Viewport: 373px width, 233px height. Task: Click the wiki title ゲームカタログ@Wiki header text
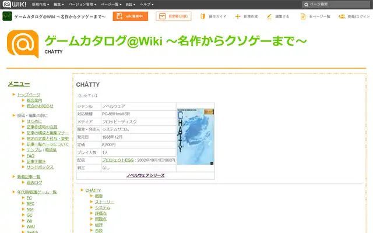click(60, 17)
